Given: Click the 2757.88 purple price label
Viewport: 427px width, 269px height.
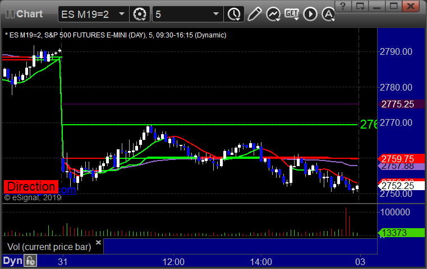Looking at the screenshot, I should pos(401,167).
